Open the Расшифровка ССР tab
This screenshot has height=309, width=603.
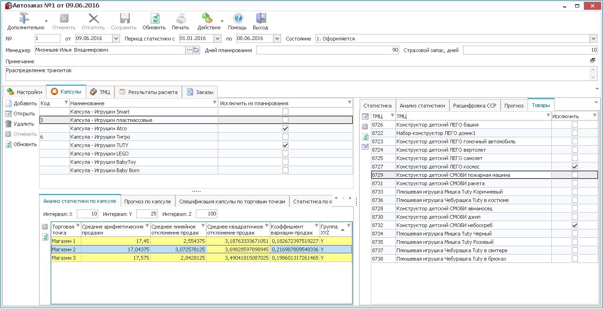[475, 105]
